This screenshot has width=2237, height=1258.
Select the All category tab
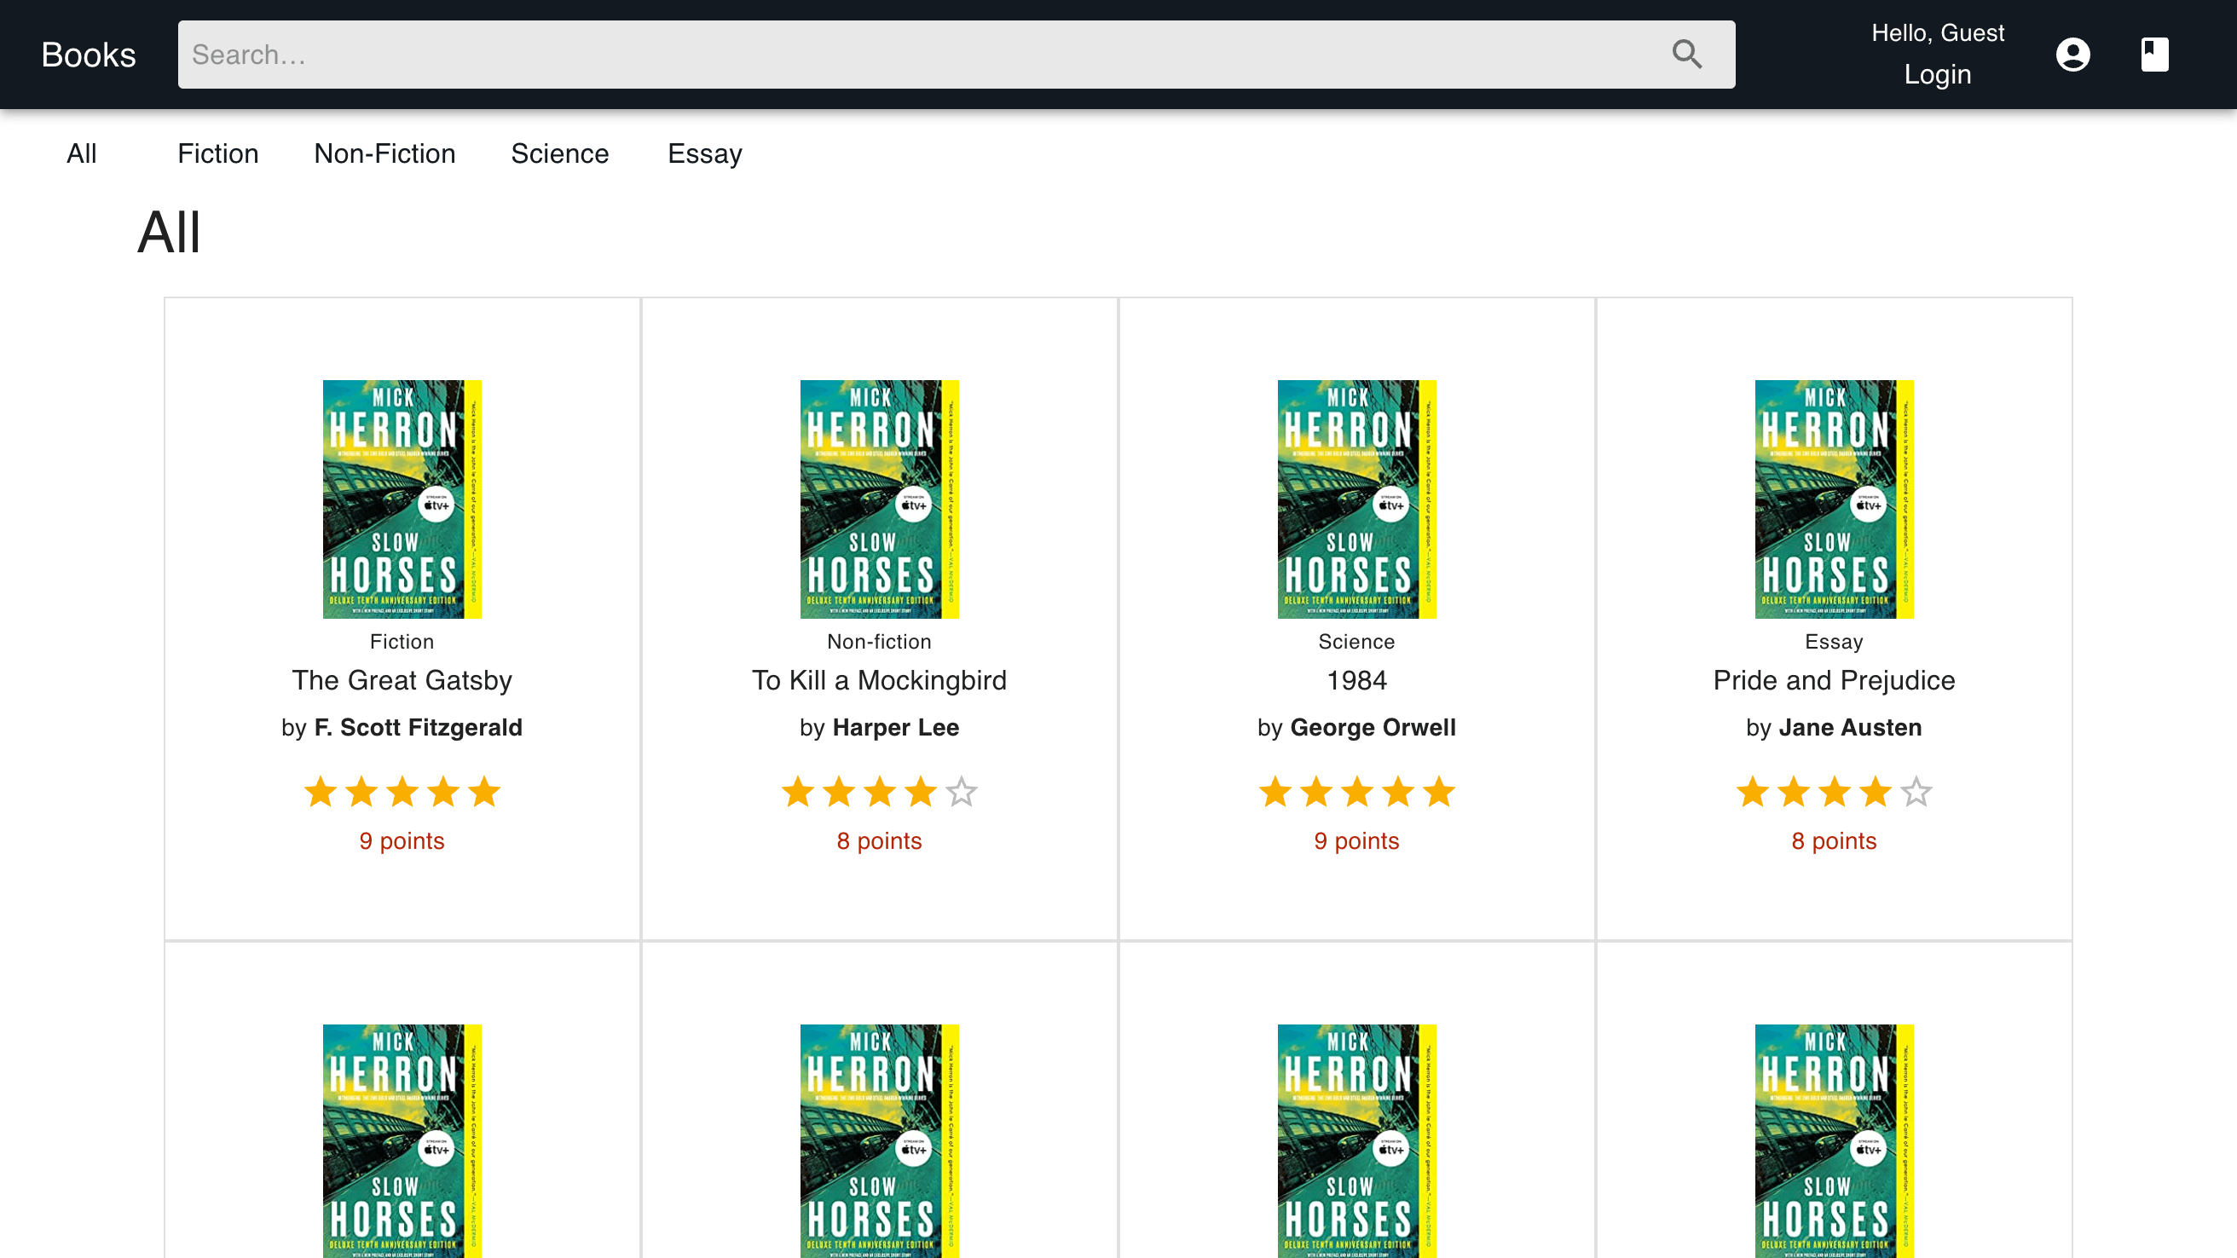82,153
